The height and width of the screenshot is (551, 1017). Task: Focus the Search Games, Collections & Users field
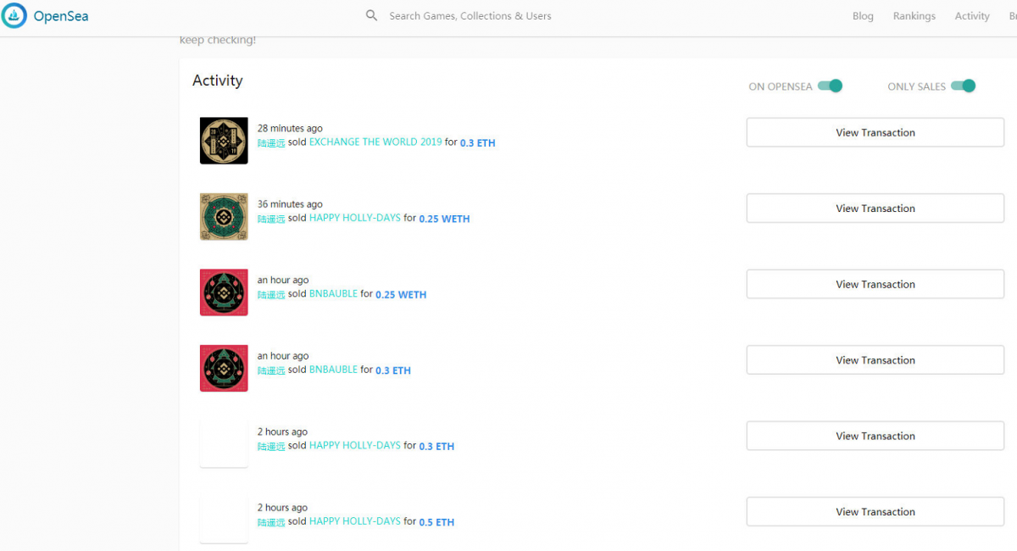pyautogui.click(x=470, y=15)
